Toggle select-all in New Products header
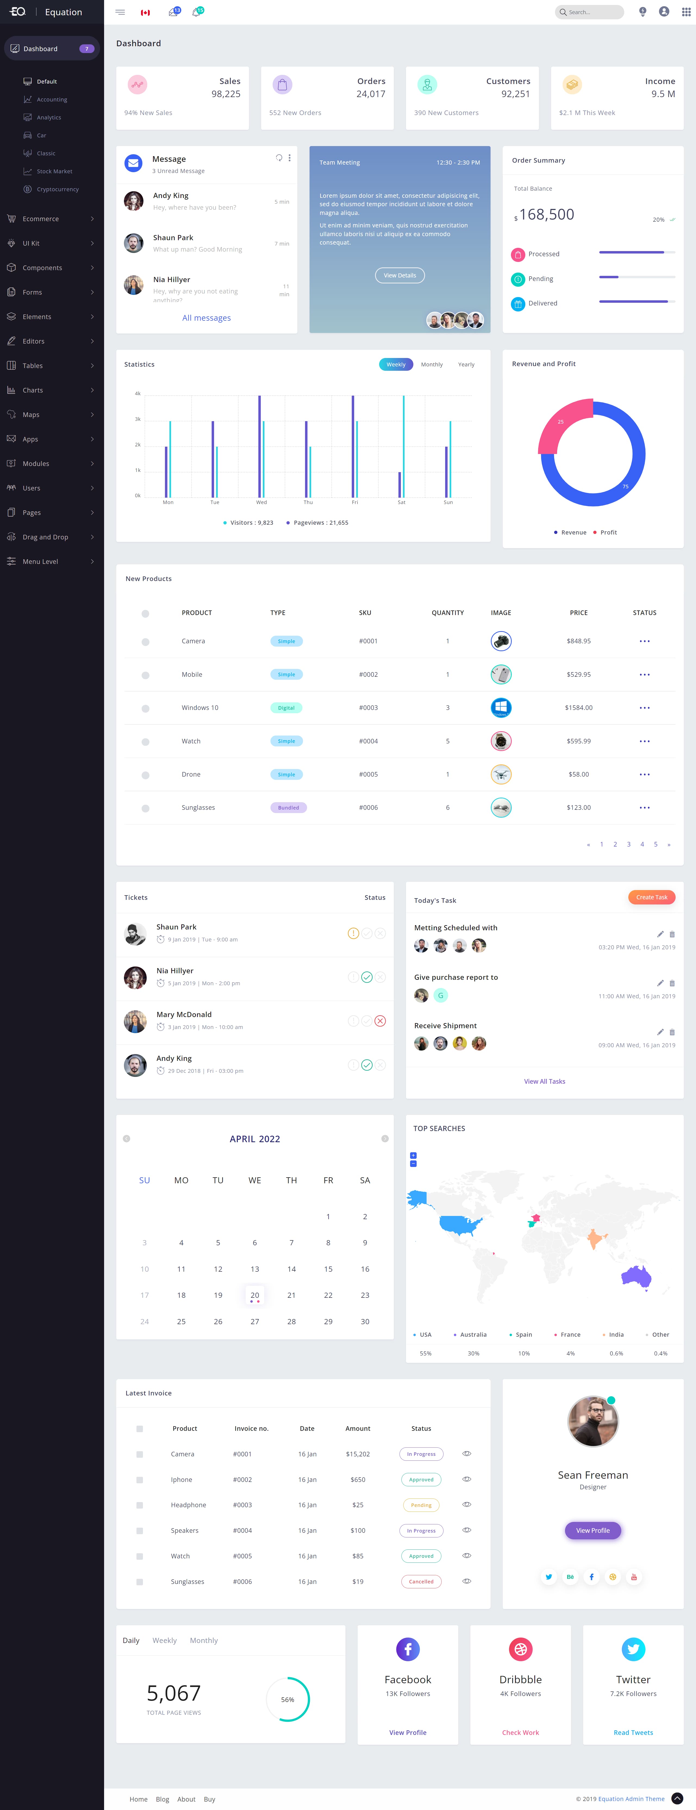 145,613
